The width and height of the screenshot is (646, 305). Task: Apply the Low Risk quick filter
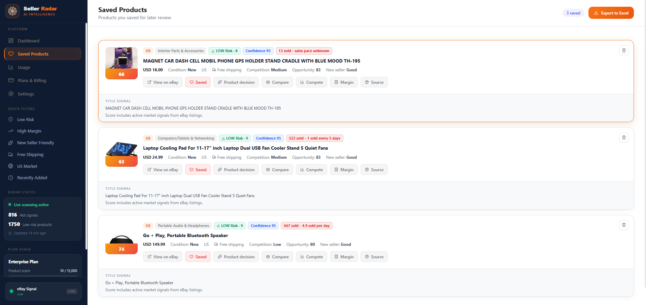[x=43, y=119]
